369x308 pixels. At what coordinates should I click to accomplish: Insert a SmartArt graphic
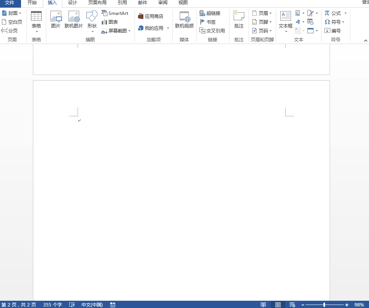(x=115, y=13)
